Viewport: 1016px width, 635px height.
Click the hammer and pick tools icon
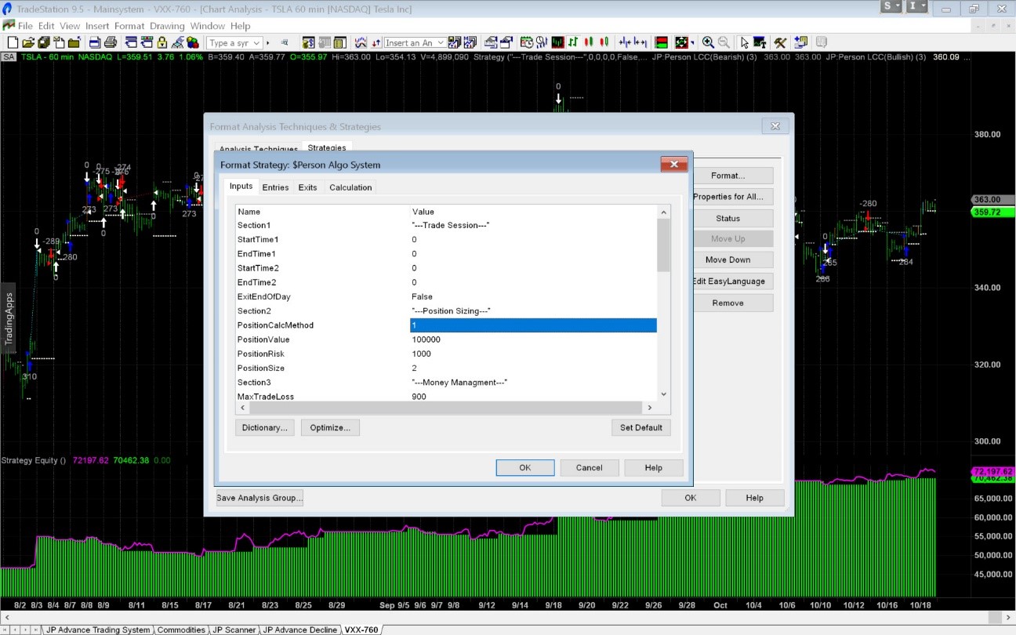(780, 42)
